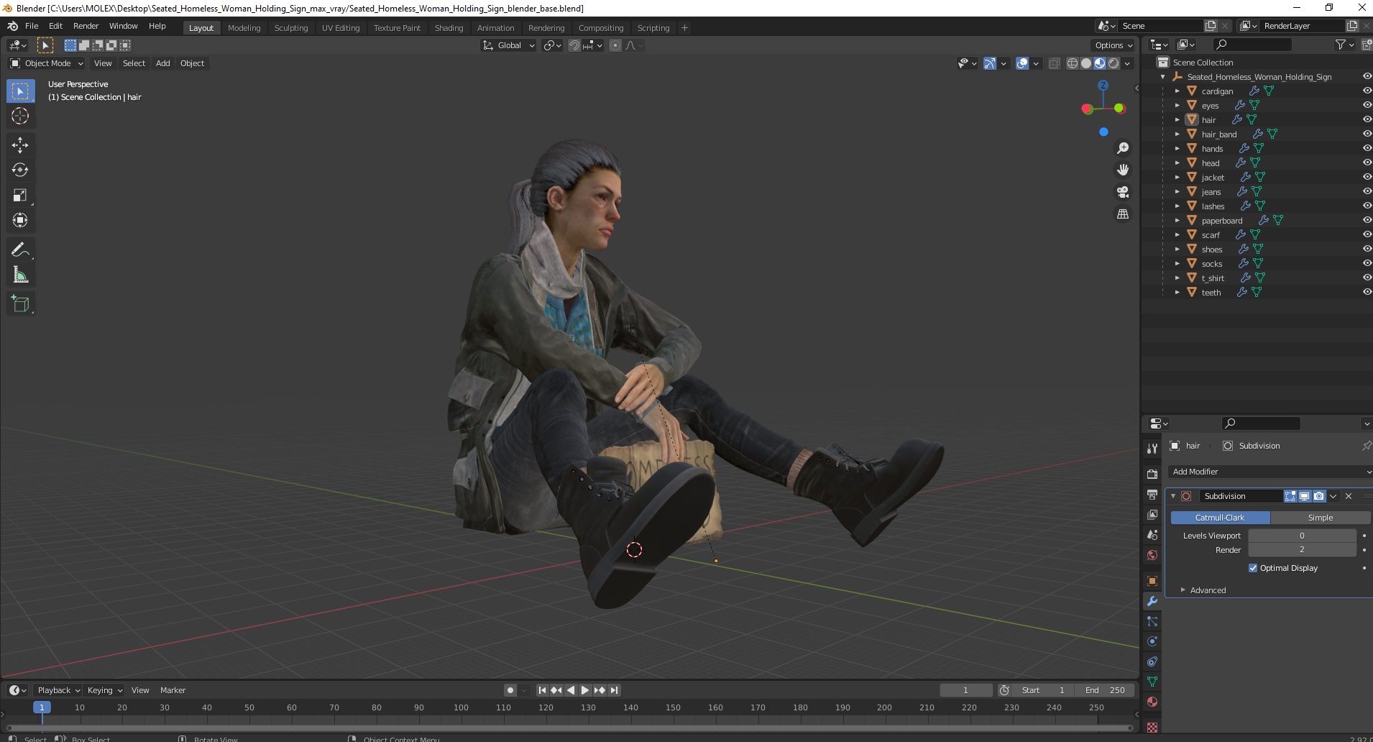Open the Playback dropdown
The image size is (1373, 742).
coord(58,690)
